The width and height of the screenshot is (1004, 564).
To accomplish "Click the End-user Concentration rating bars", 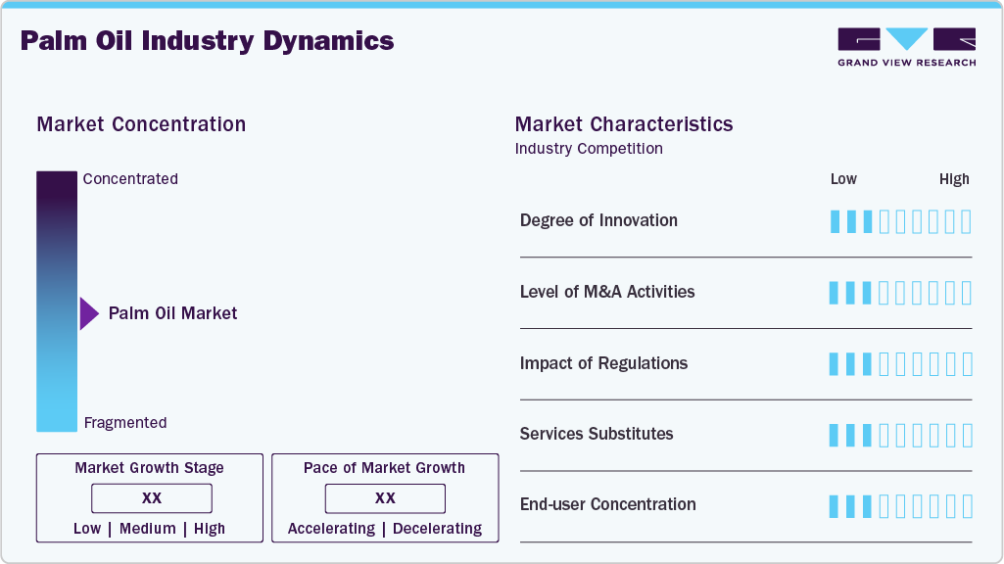I will 900,505.
